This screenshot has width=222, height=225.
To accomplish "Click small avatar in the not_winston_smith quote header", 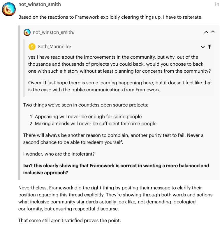I will click(27, 32).
